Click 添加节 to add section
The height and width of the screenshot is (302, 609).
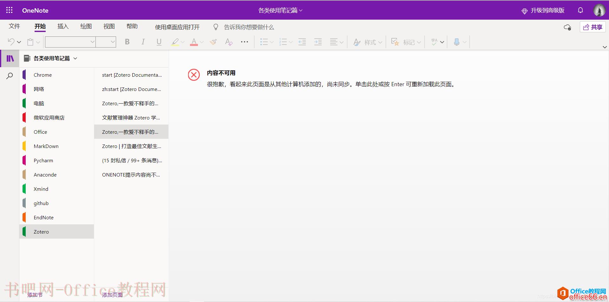pos(35,295)
